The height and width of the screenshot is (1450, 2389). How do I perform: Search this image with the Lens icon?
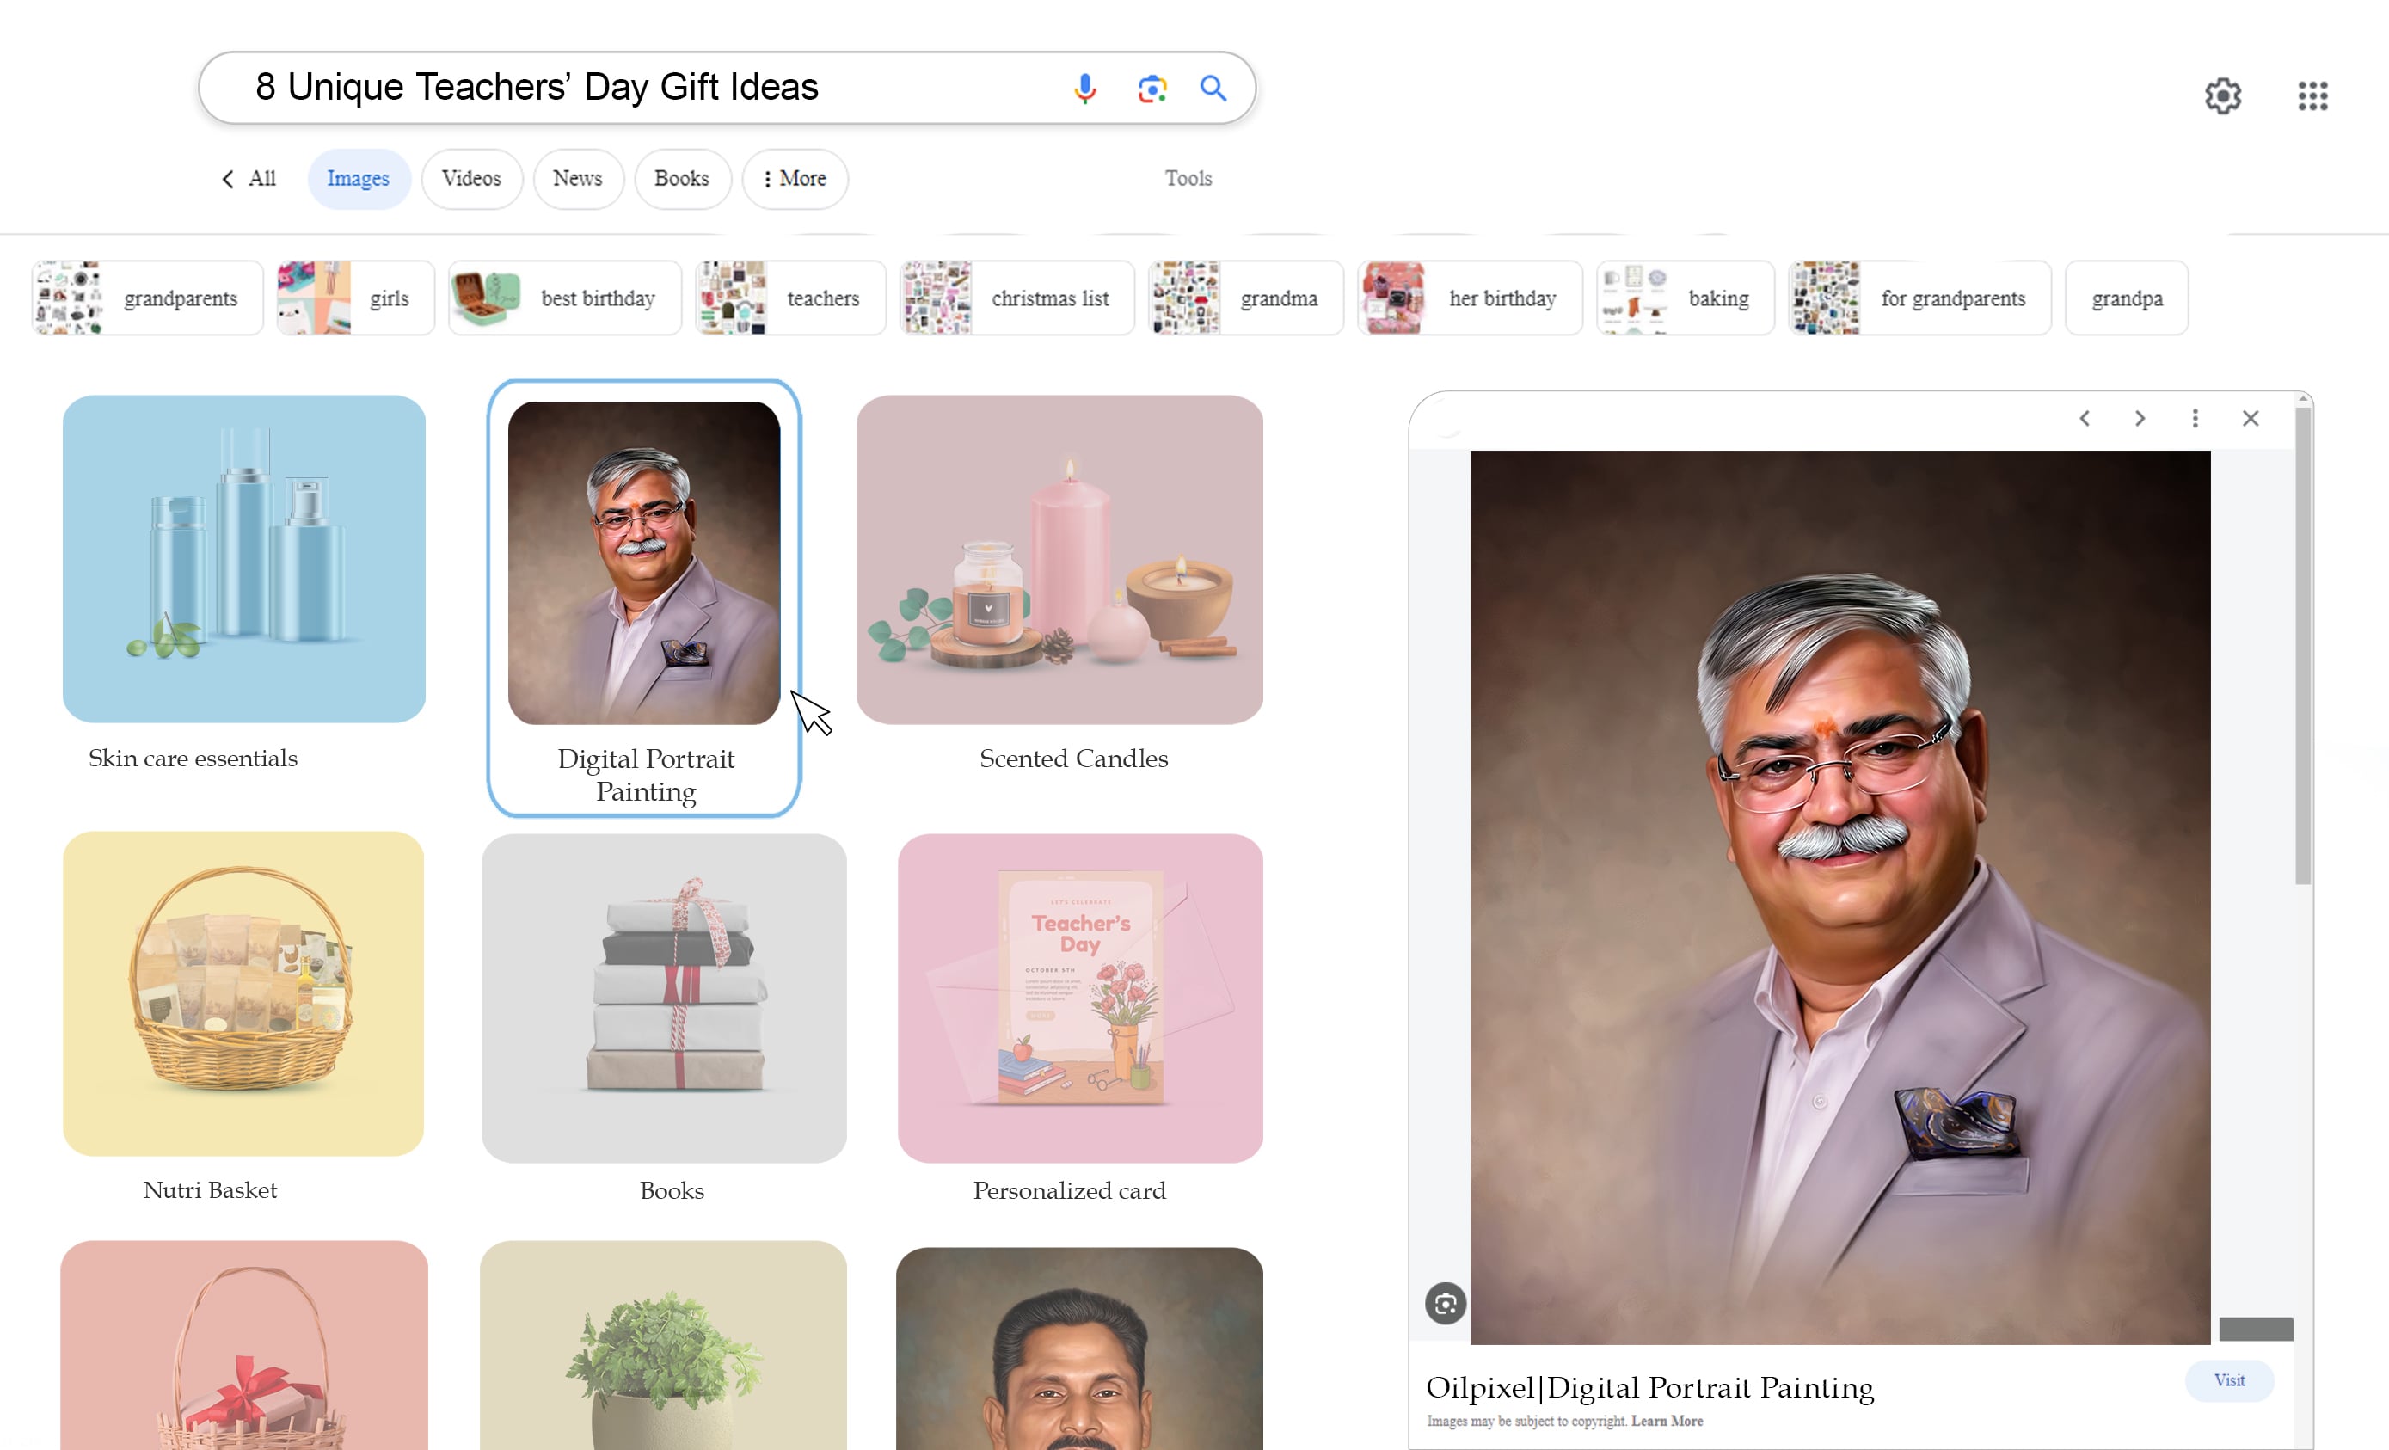click(1444, 1304)
